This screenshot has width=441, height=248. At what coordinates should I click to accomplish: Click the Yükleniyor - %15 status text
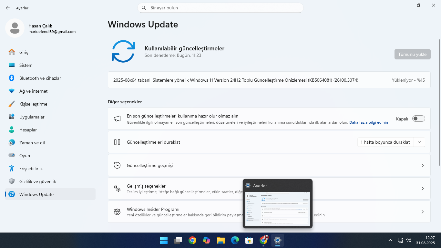coord(408,80)
